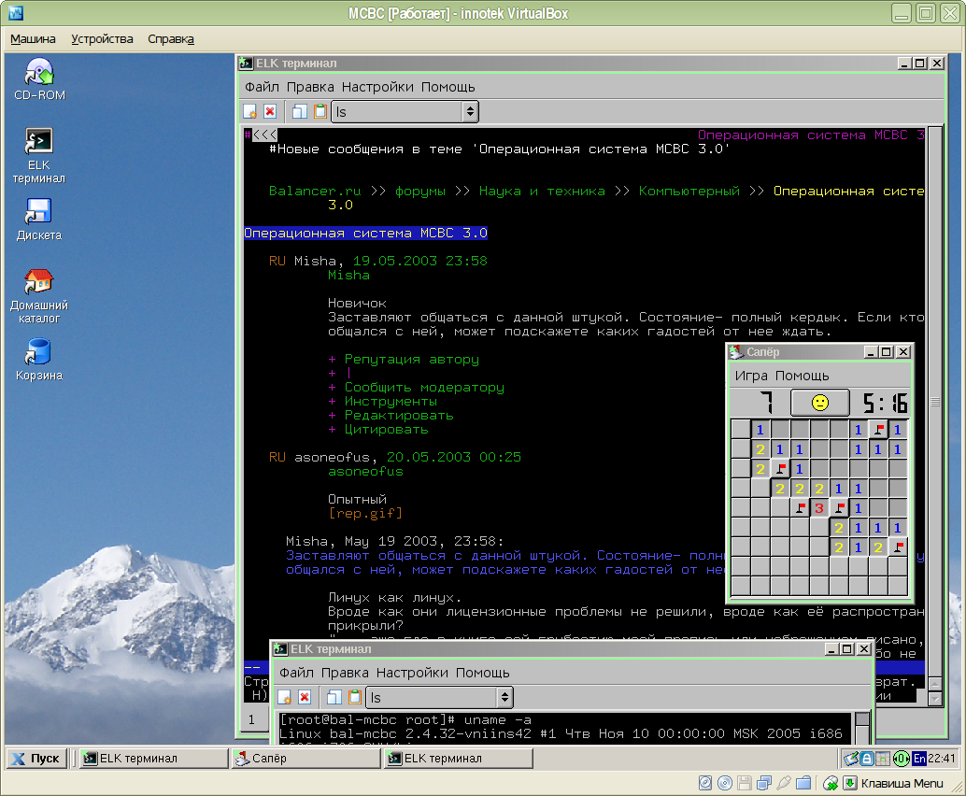Open VirtualBox Справка menu
Viewport: 966px width, 796px height.
click(171, 39)
